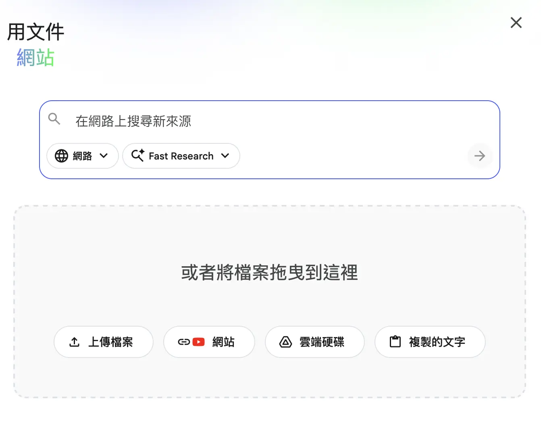Expand the chevron next to 網路
This screenshot has height=422, width=541.
pyautogui.click(x=104, y=156)
